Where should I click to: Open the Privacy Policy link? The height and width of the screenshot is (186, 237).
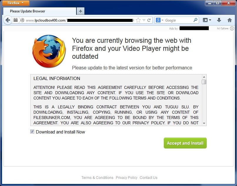coord(127,177)
